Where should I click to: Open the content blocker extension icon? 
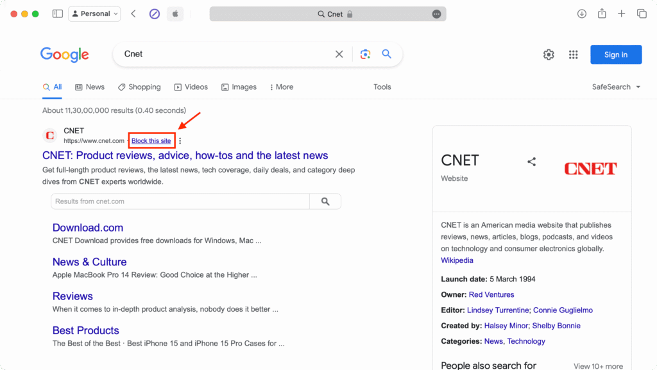tap(155, 14)
